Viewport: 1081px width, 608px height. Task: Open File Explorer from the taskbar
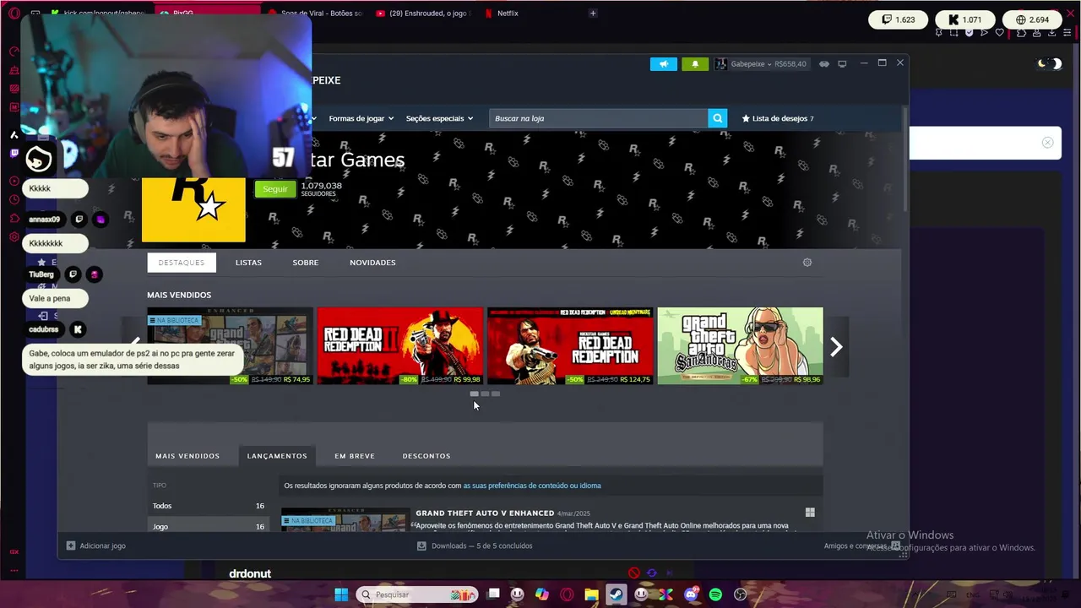591,594
